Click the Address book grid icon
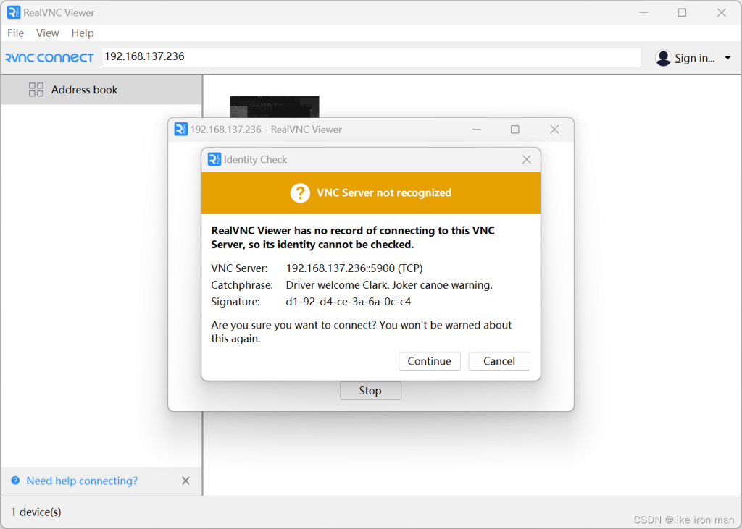Image resolution: width=742 pixels, height=529 pixels. coord(36,90)
